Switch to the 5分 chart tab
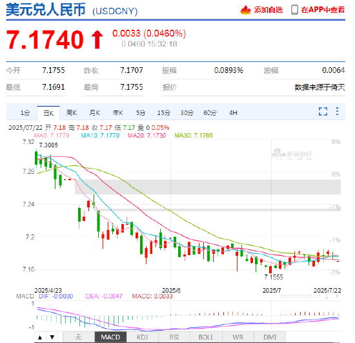 [x=141, y=113]
